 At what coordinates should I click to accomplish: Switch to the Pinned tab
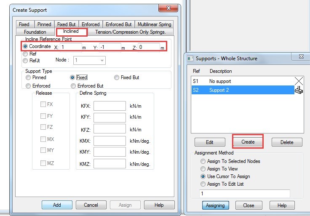pos(44,24)
